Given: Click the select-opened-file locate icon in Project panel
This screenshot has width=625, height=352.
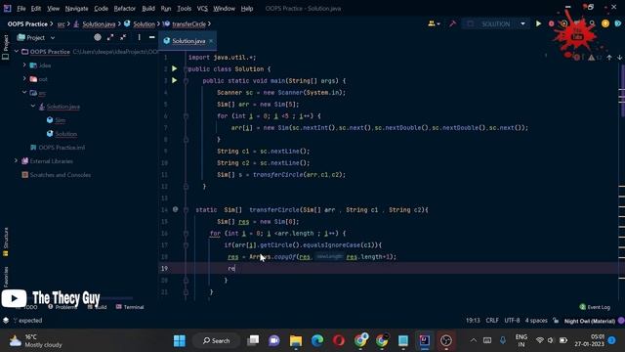Looking at the screenshot, I should point(98,37).
